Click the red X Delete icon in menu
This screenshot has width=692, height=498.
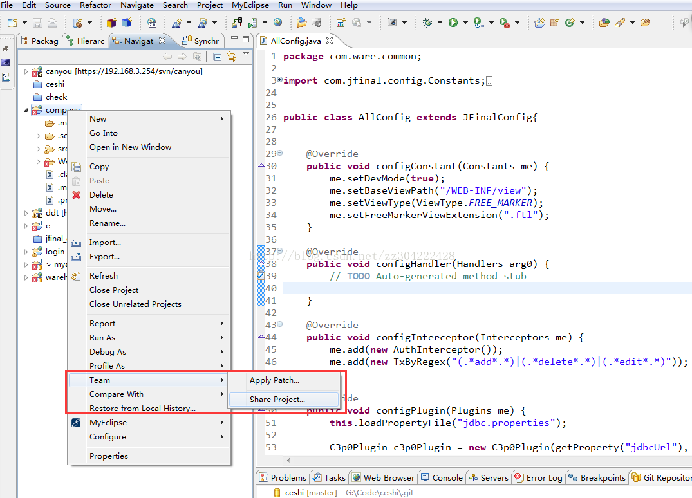77,194
